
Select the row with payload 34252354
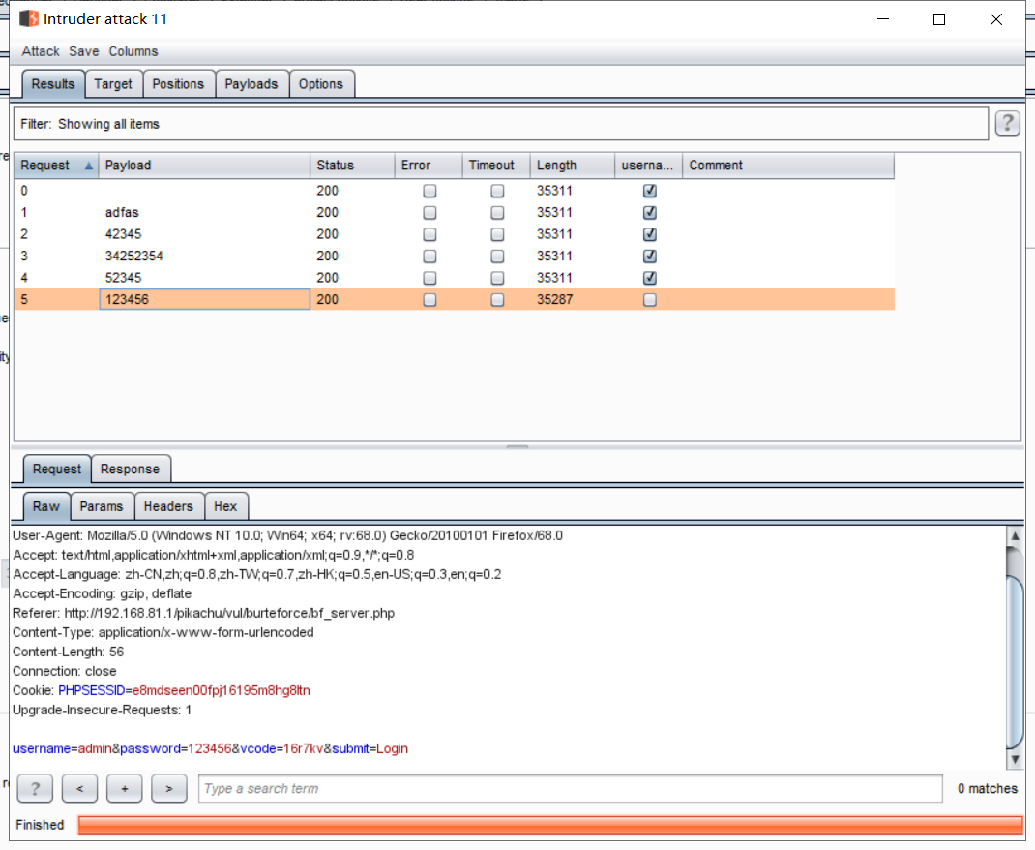[454, 257]
